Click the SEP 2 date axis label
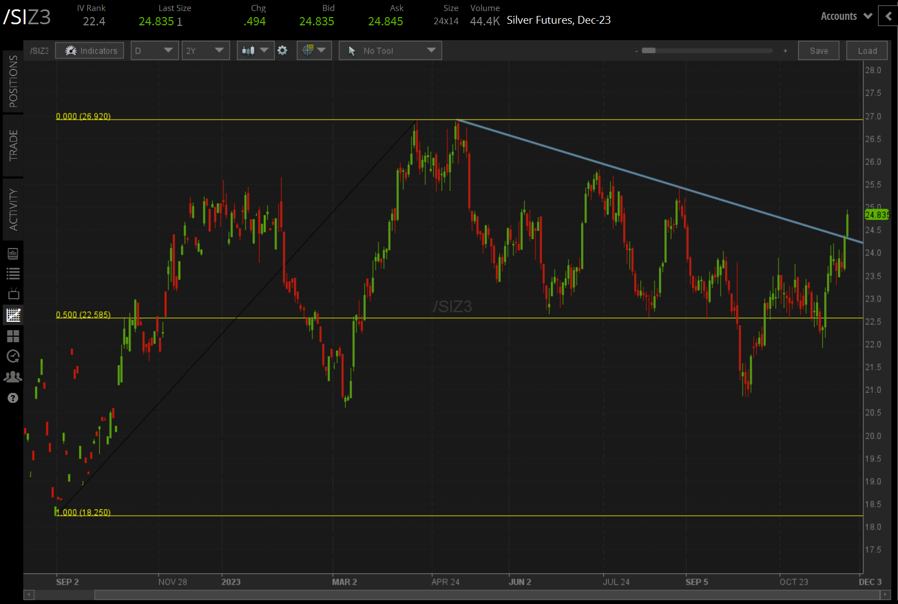 67,582
